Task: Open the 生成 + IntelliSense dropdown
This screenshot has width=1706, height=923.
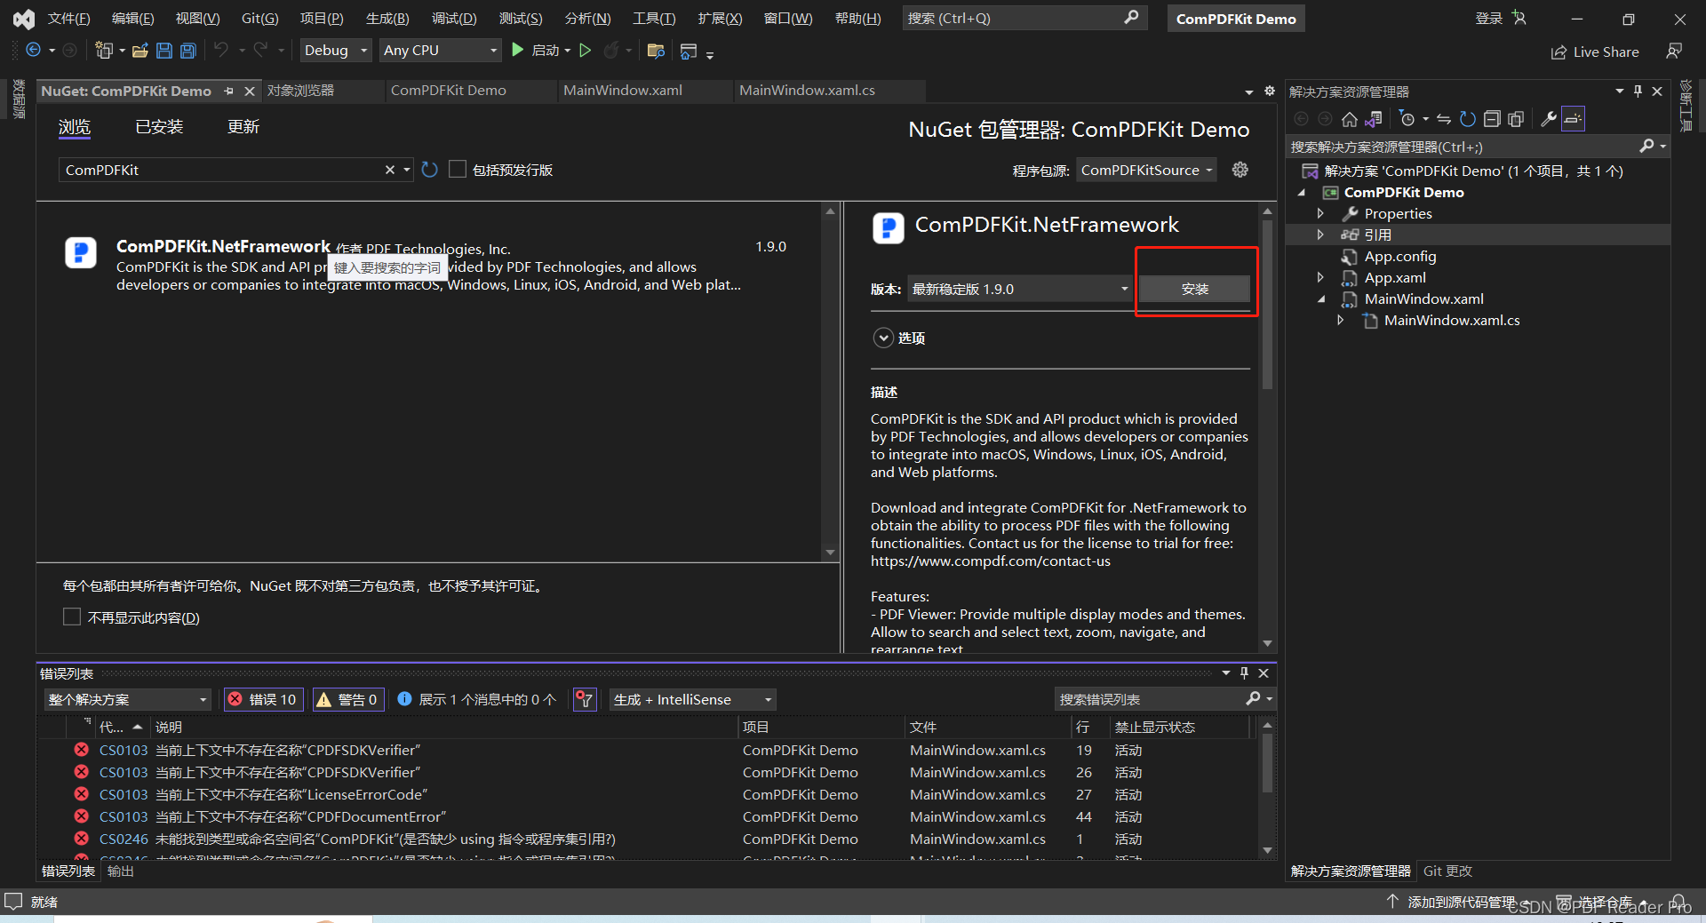Action: tap(693, 700)
